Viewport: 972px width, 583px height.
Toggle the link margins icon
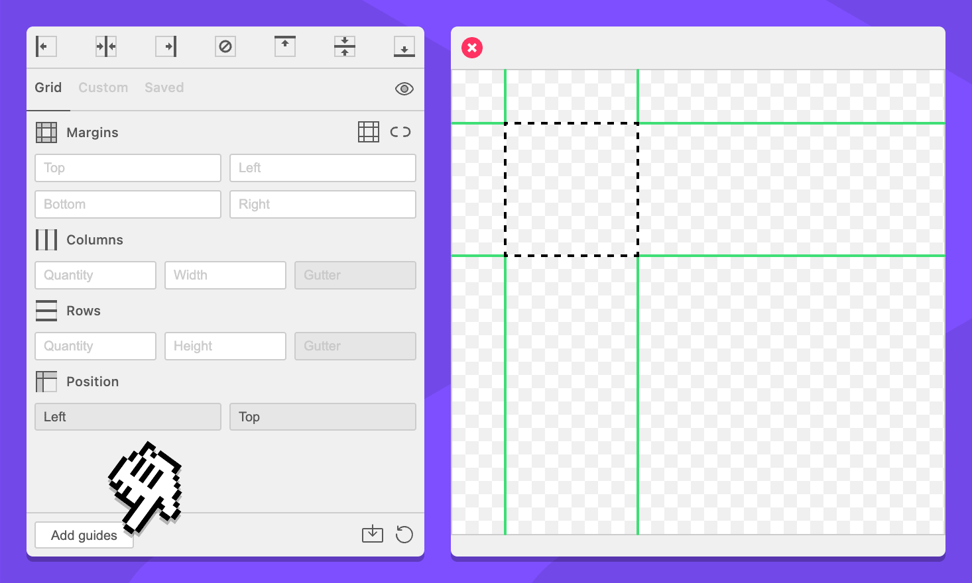400,132
